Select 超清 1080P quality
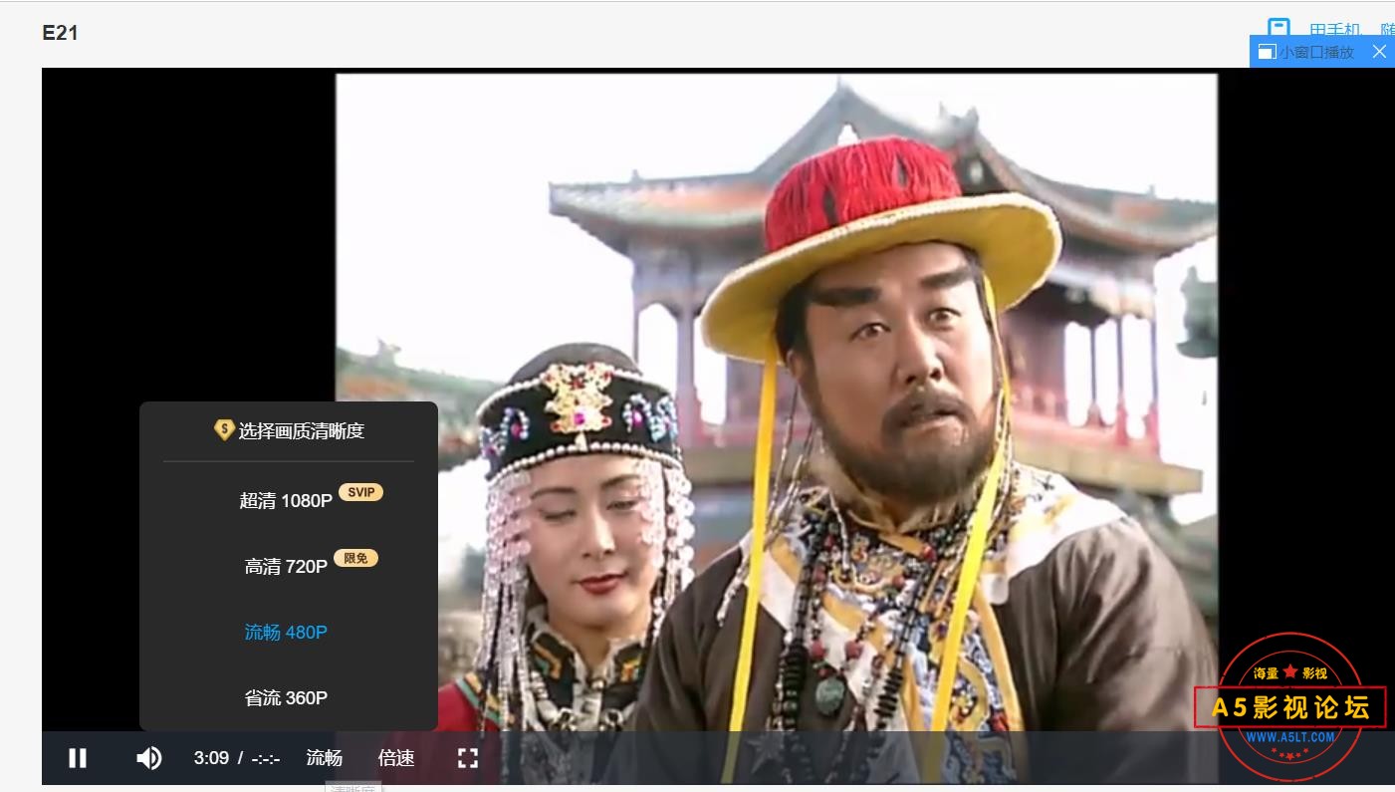 [x=286, y=501]
